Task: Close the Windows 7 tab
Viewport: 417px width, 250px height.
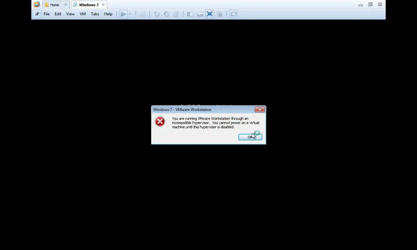Action: pyautogui.click(x=103, y=5)
